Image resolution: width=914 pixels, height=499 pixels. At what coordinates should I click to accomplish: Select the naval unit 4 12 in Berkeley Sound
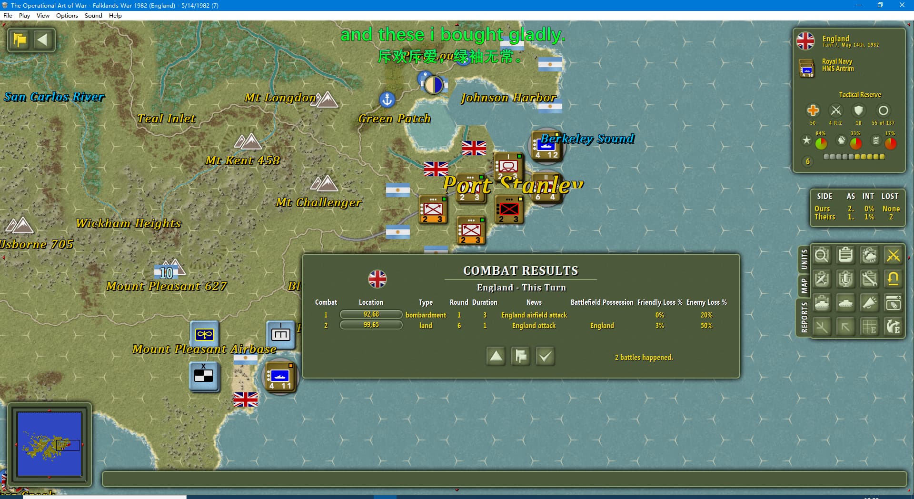pos(547,146)
